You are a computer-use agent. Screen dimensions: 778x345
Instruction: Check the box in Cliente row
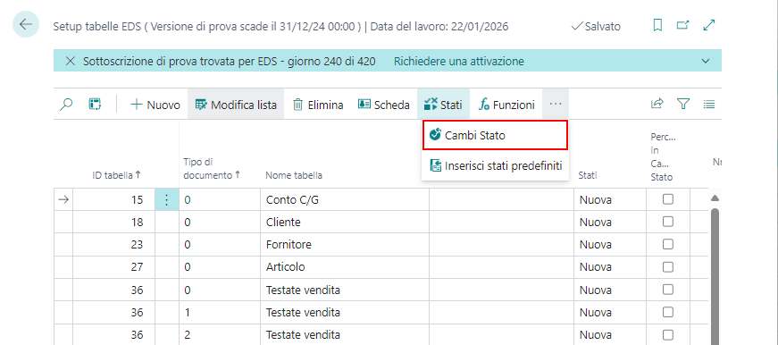668,222
